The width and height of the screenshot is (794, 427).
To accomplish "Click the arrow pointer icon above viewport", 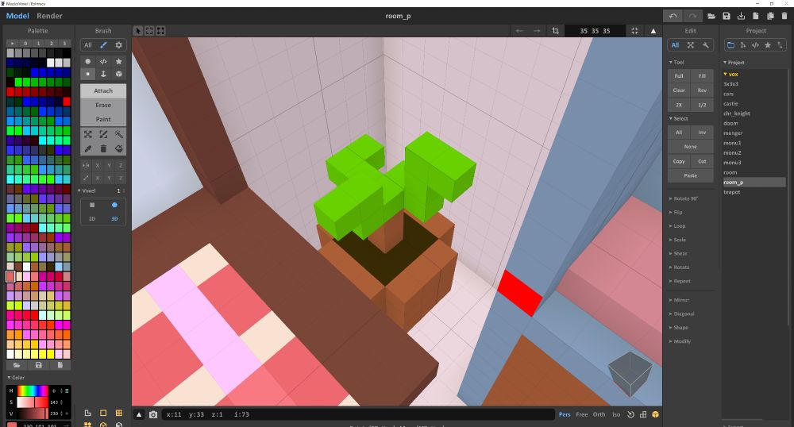I will [138, 31].
